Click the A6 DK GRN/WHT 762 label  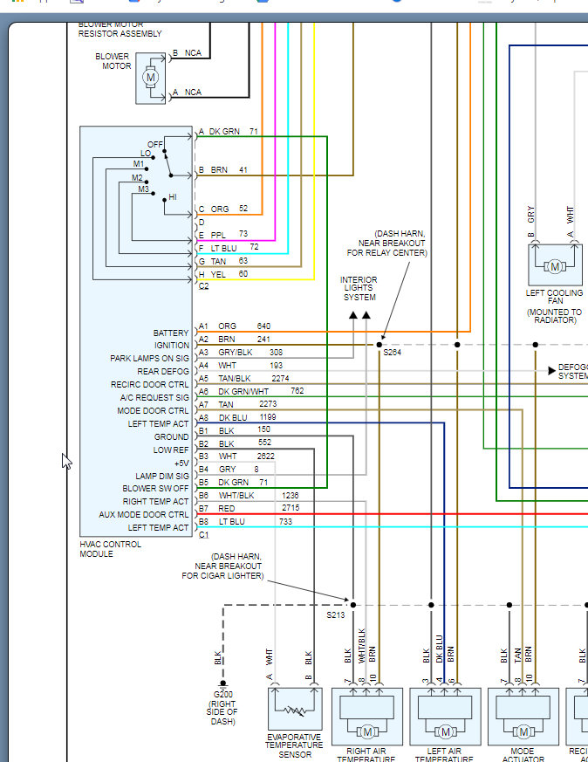point(251,391)
